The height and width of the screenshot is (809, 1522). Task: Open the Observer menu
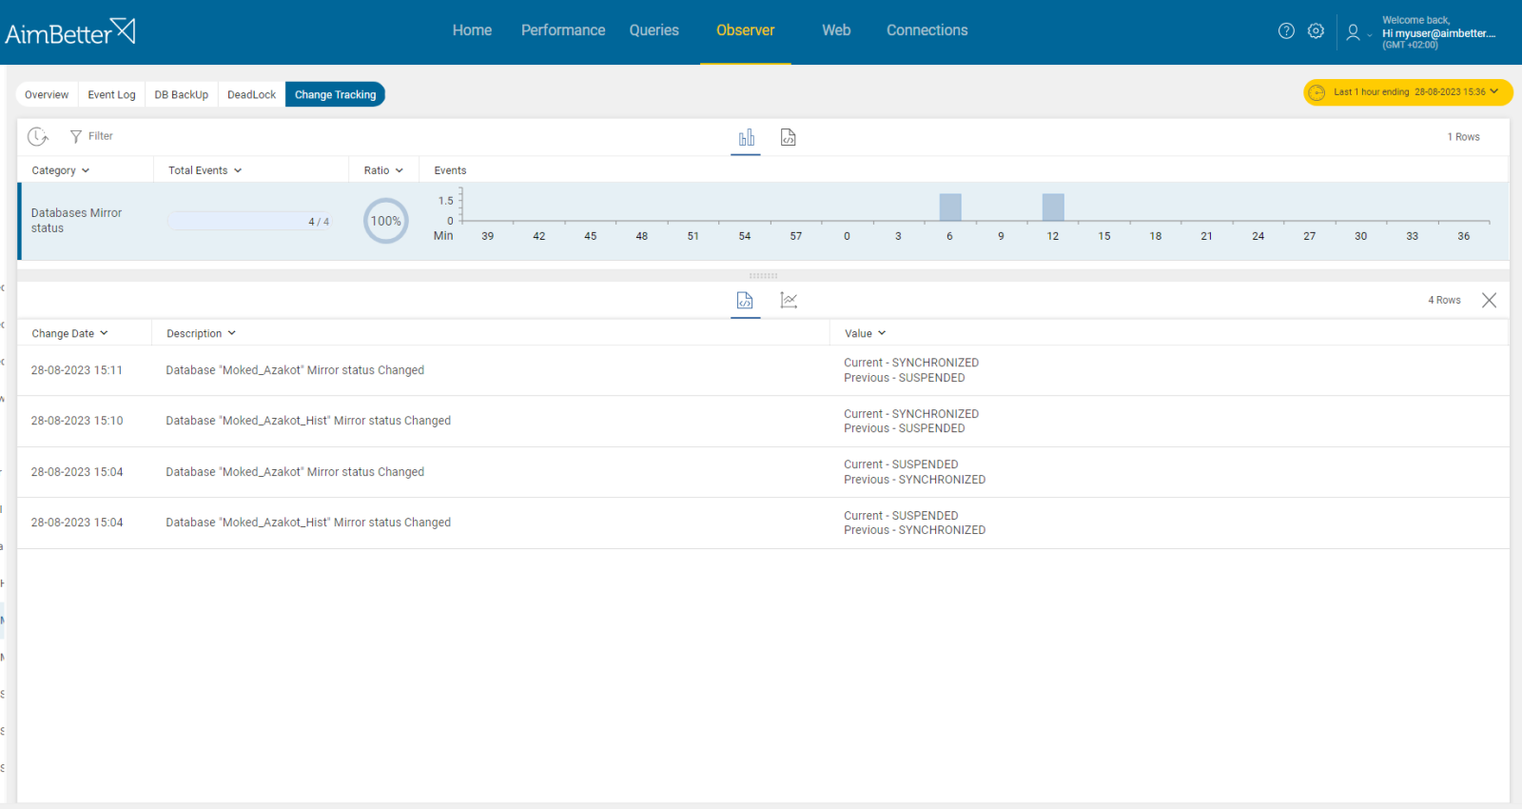pos(745,30)
